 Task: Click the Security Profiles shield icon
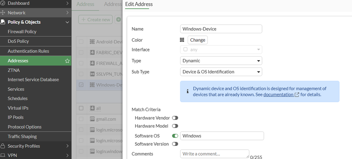pyautogui.click(x=3, y=146)
